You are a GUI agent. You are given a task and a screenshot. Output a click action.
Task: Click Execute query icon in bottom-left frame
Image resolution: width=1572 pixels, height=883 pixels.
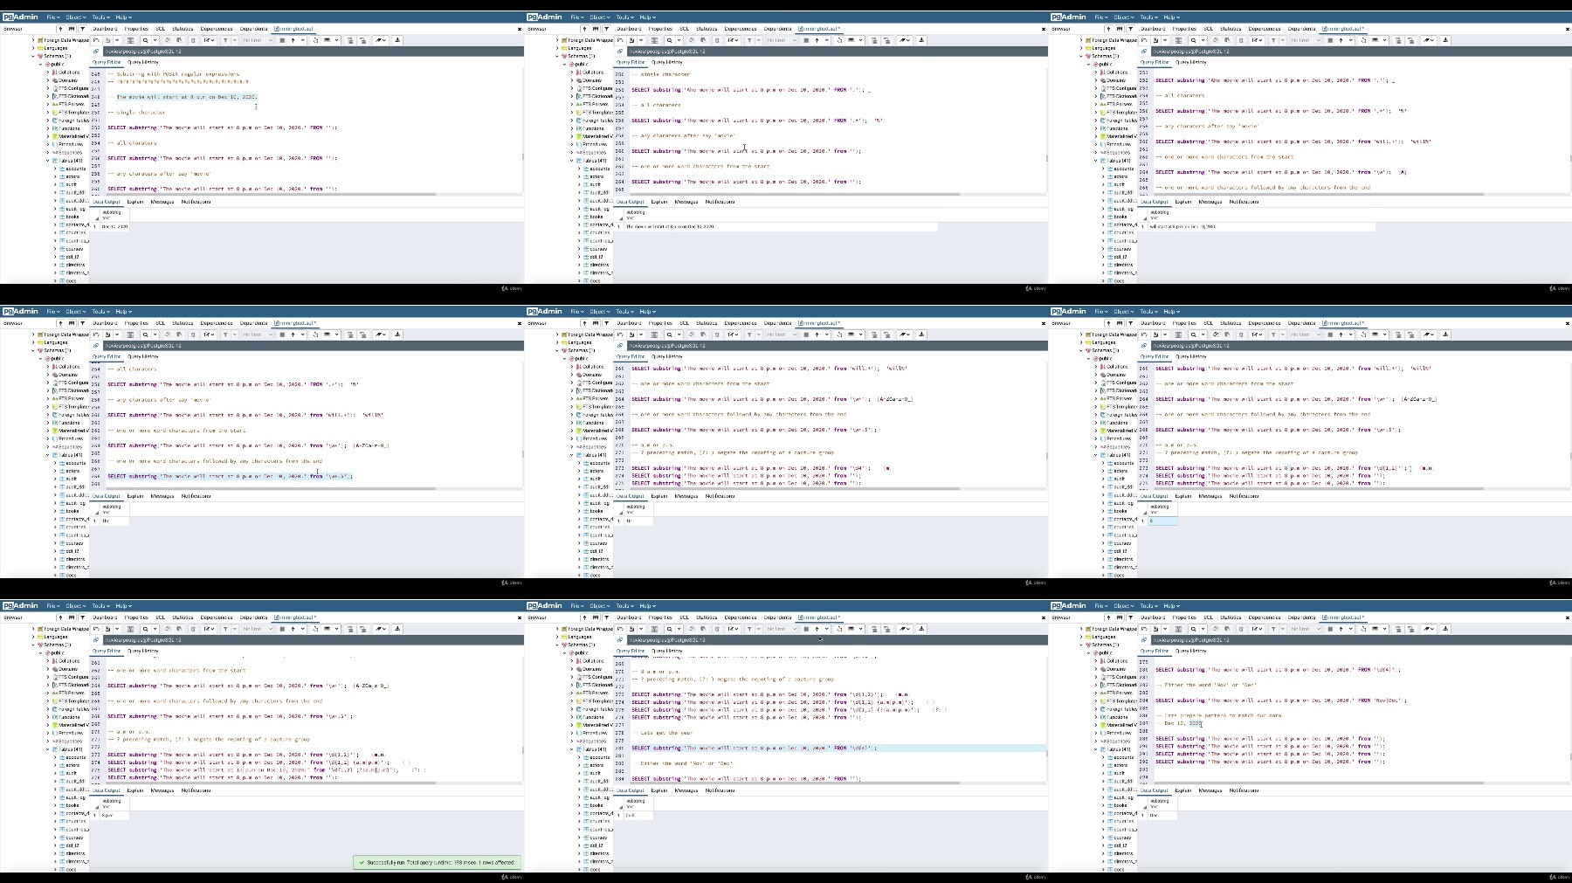(293, 629)
